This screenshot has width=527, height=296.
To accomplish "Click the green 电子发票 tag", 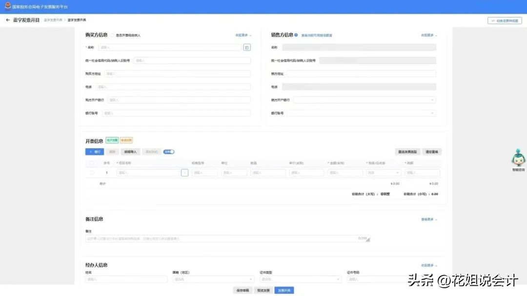I will coord(112,140).
